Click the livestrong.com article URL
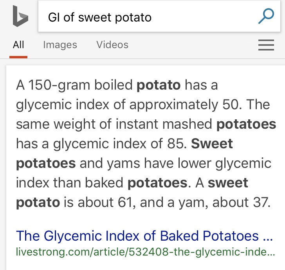285x270 pixels. 145,251
